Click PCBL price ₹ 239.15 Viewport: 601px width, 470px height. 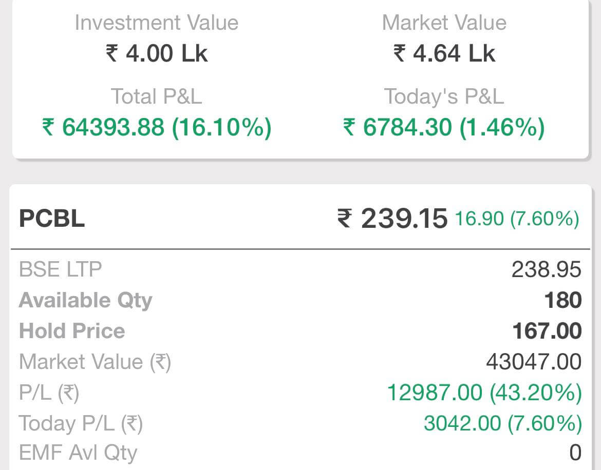point(392,219)
